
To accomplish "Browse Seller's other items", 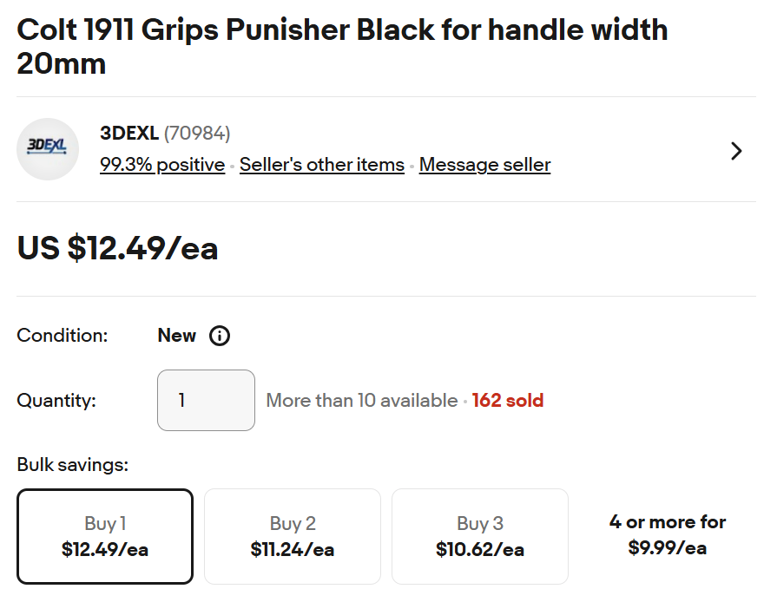I will point(322,165).
